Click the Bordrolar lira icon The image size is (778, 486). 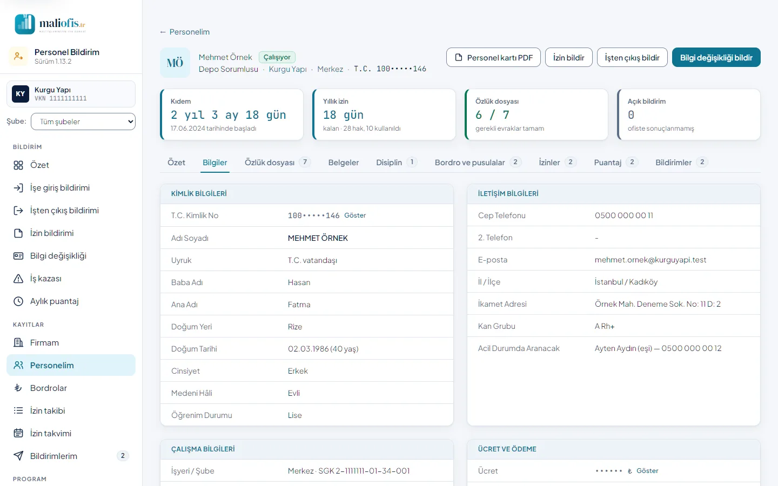(18, 388)
